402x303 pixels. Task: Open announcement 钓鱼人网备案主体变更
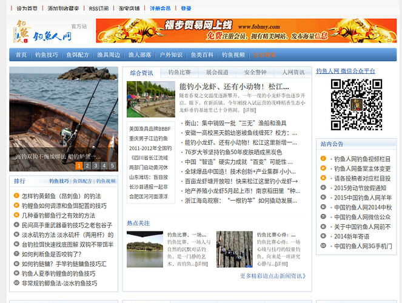pyautogui.click(x=362, y=169)
